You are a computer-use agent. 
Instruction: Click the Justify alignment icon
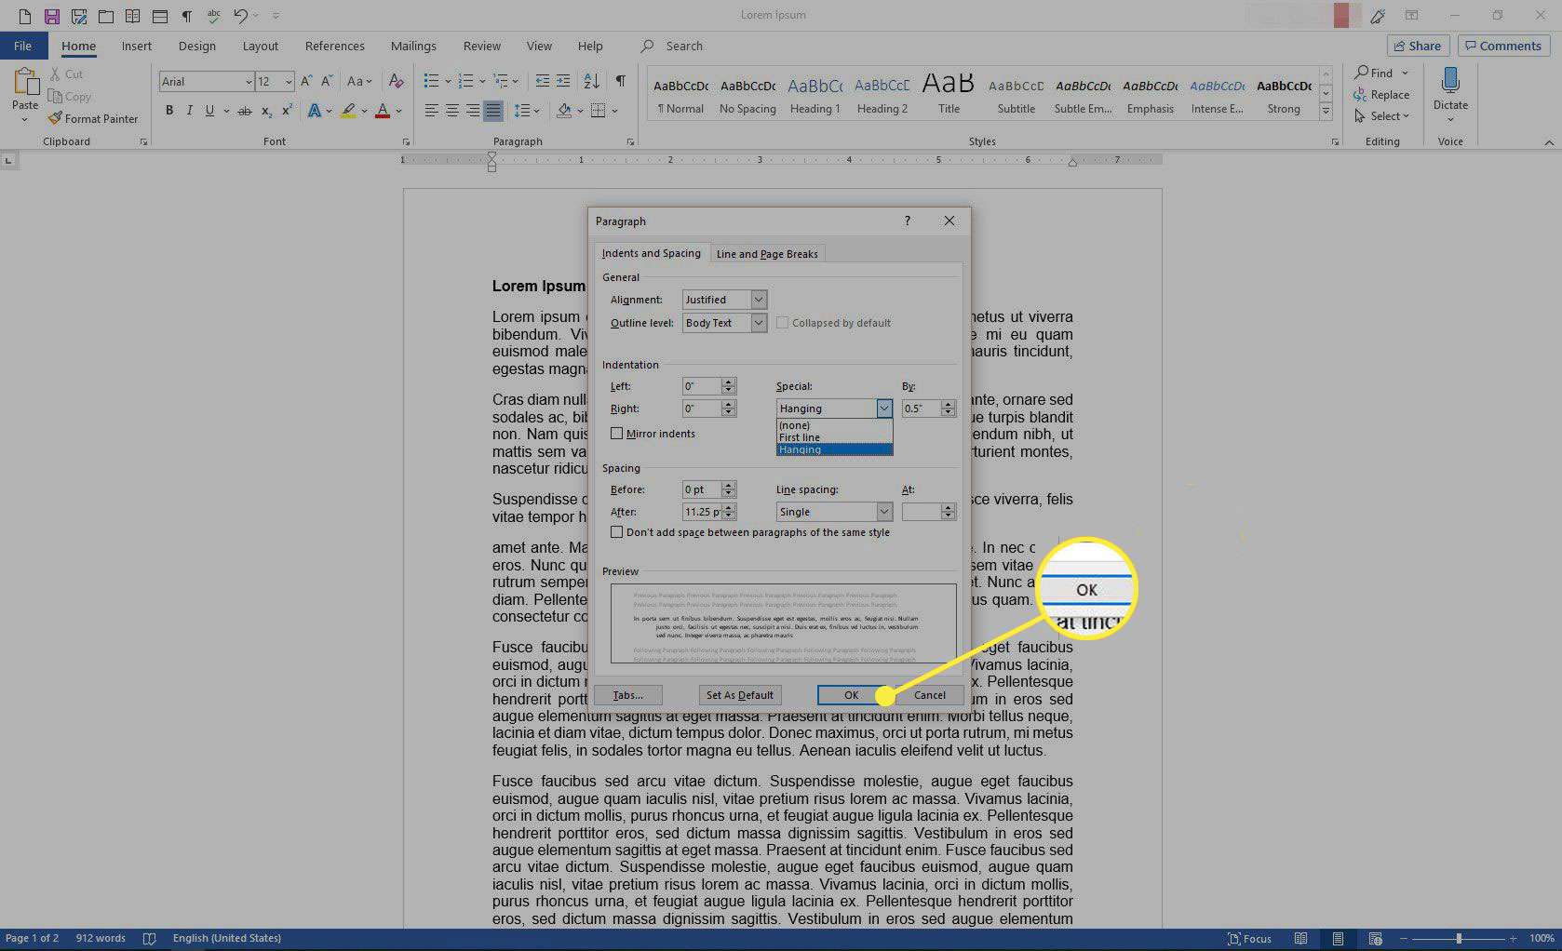tap(493, 111)
